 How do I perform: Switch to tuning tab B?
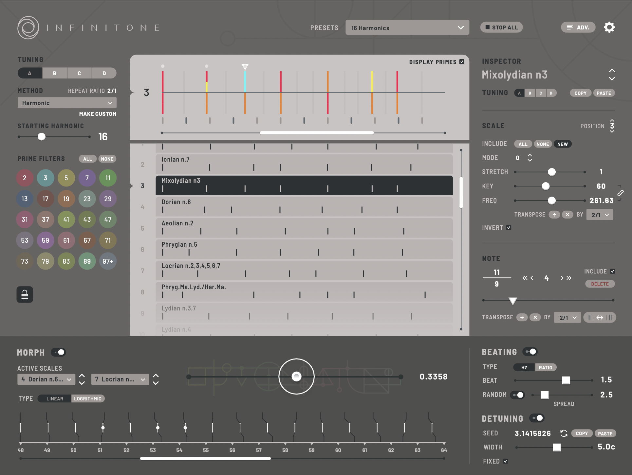click(54, 73)
